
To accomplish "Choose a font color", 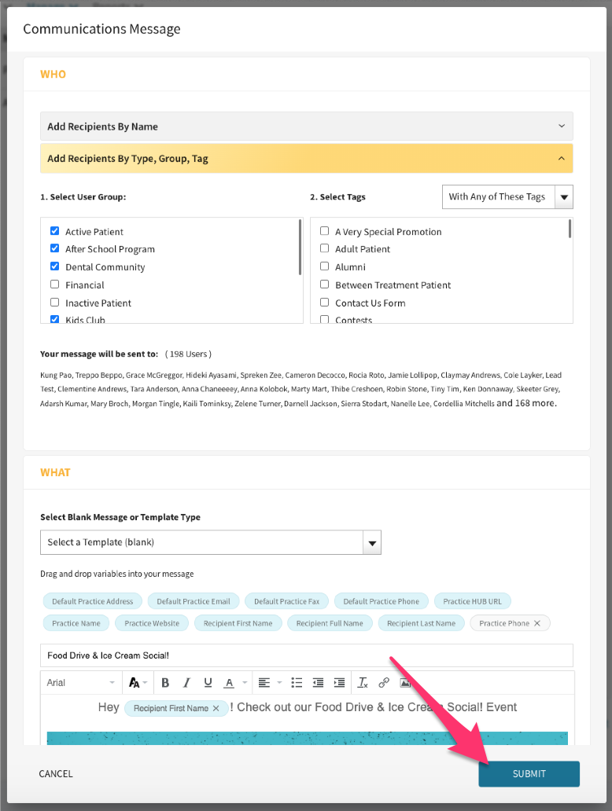I will click(229, 683).
